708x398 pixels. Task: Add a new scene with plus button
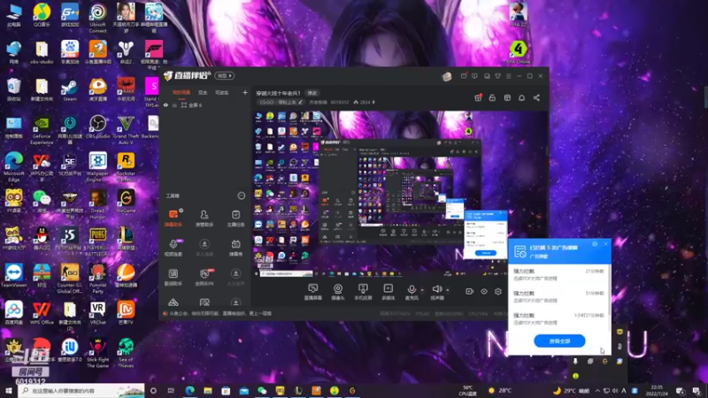pos(245,93)
